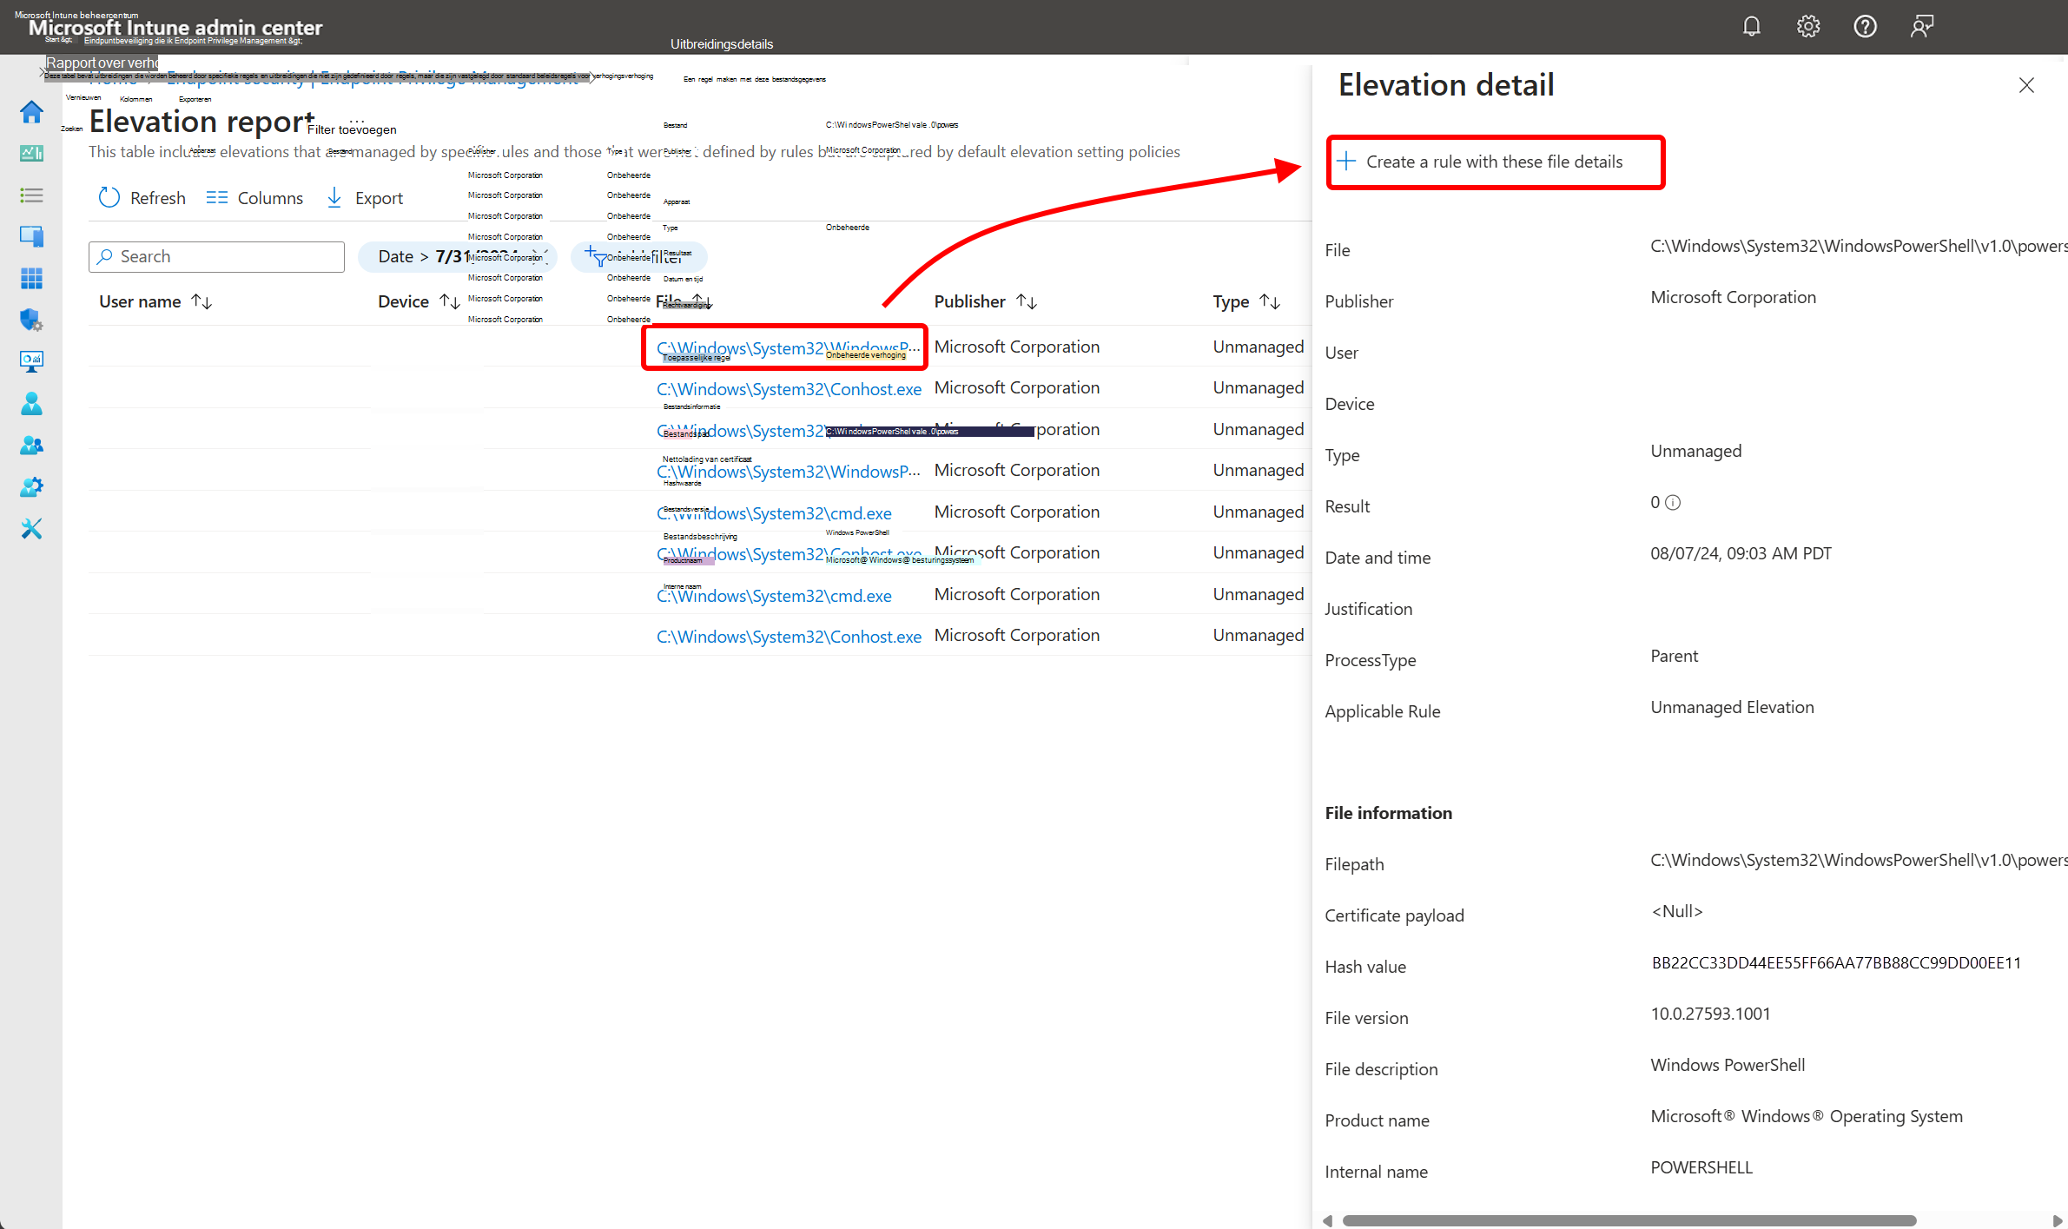
Task: Open All services list icon in sidebar
Action: pyautogui.click(x=31, y=195)
